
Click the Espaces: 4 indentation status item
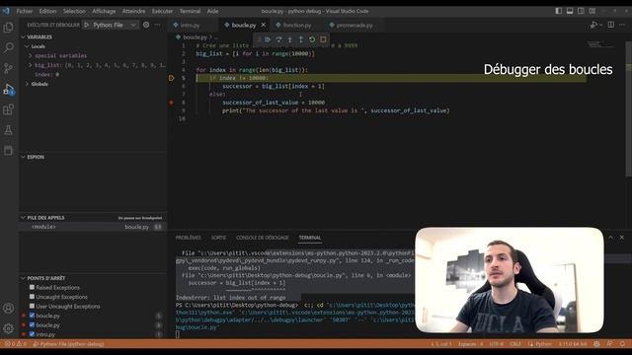click(470, 344)
